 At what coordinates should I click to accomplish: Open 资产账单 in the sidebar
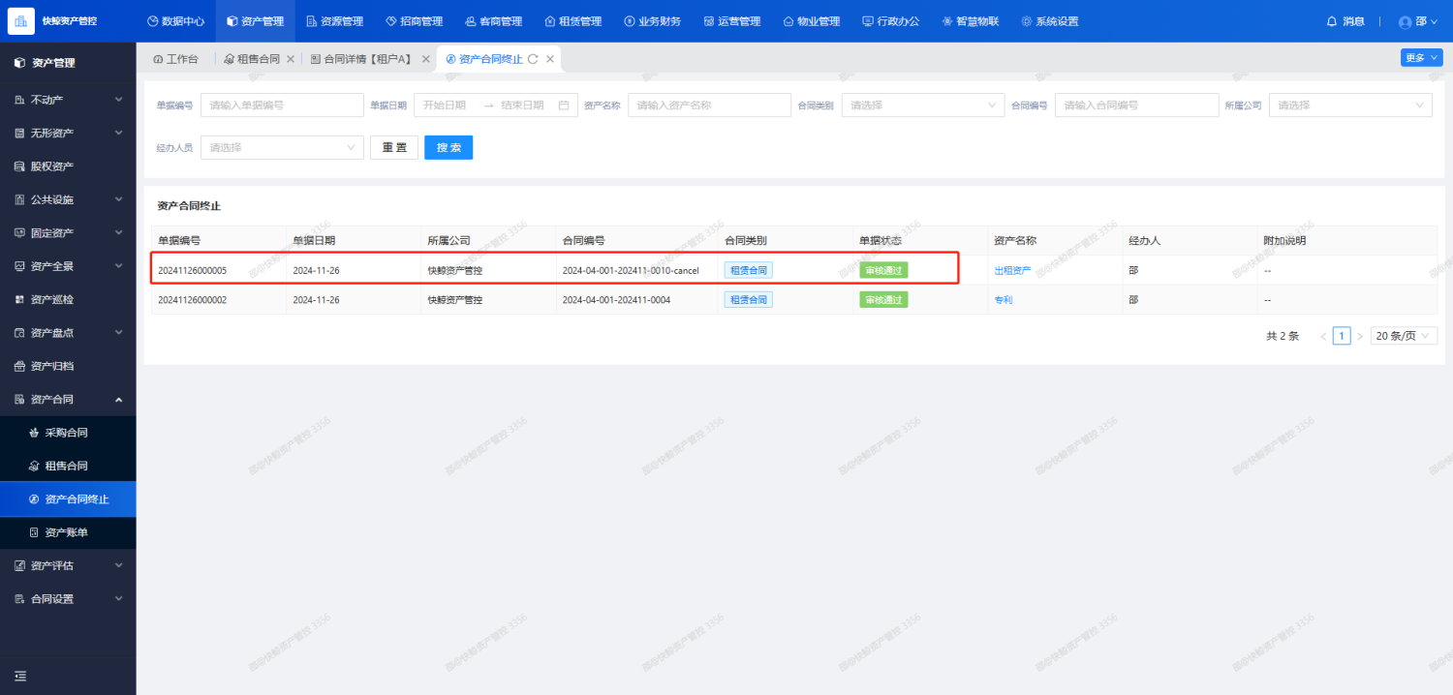68,532
